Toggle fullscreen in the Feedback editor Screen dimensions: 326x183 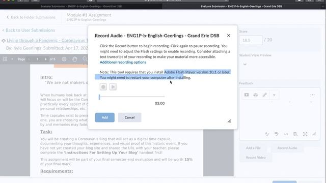pyautogui.click(x=305, y=134)
